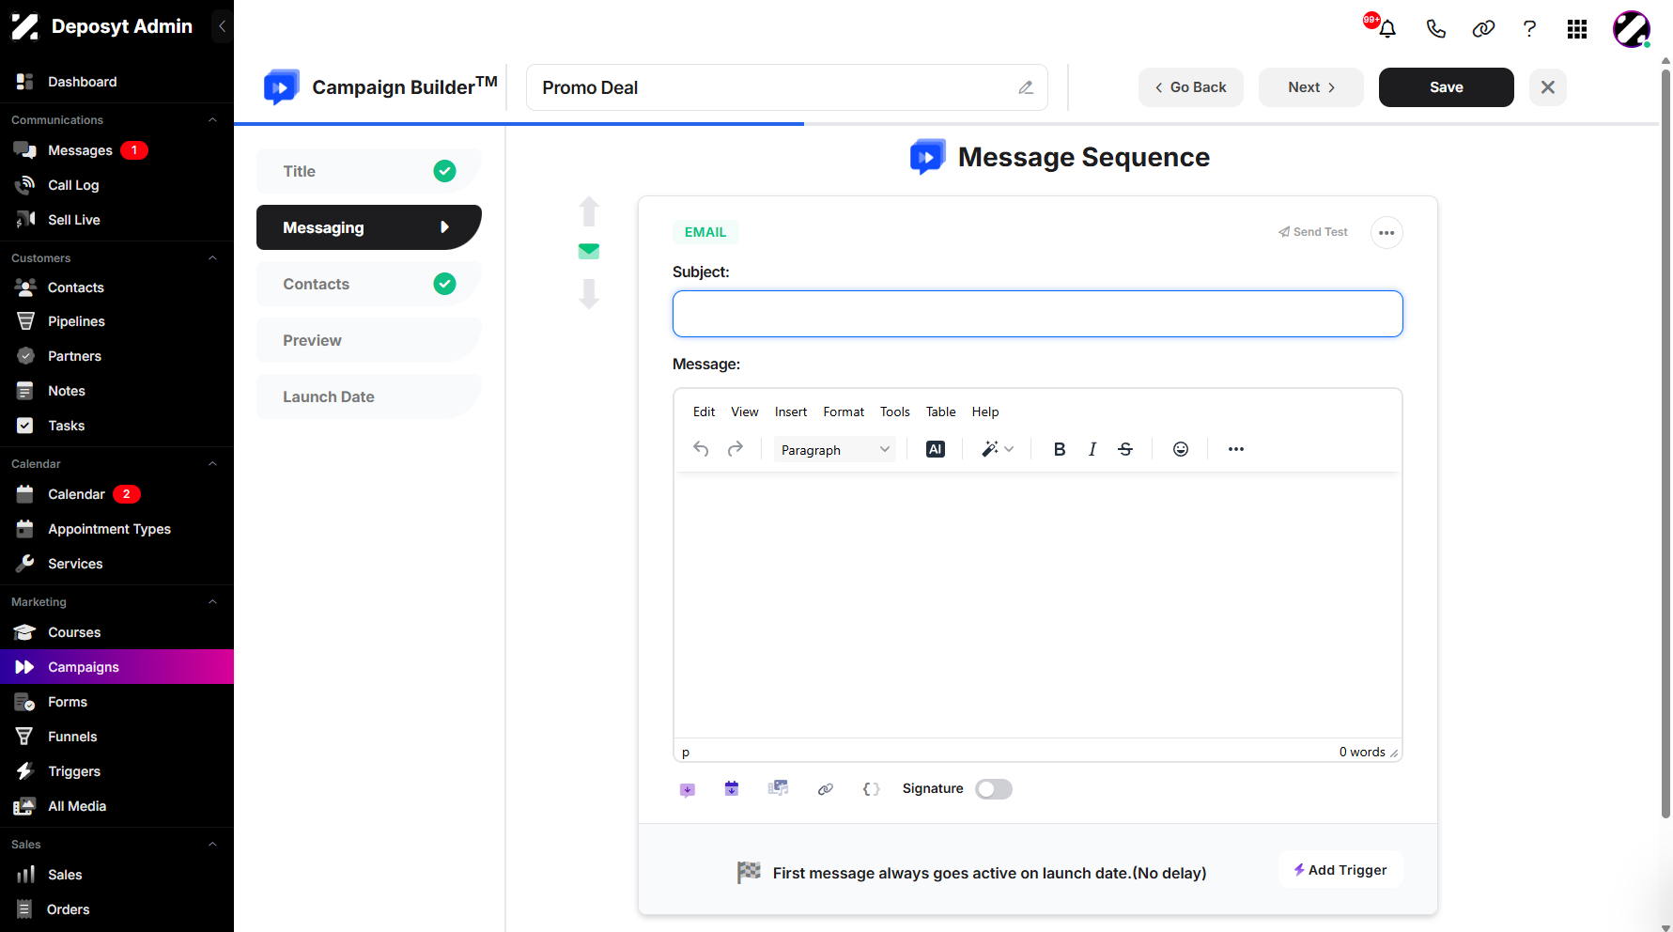Toggle bold formatting in editor
Screen dimensions: 1673x932
(1060, 449)
